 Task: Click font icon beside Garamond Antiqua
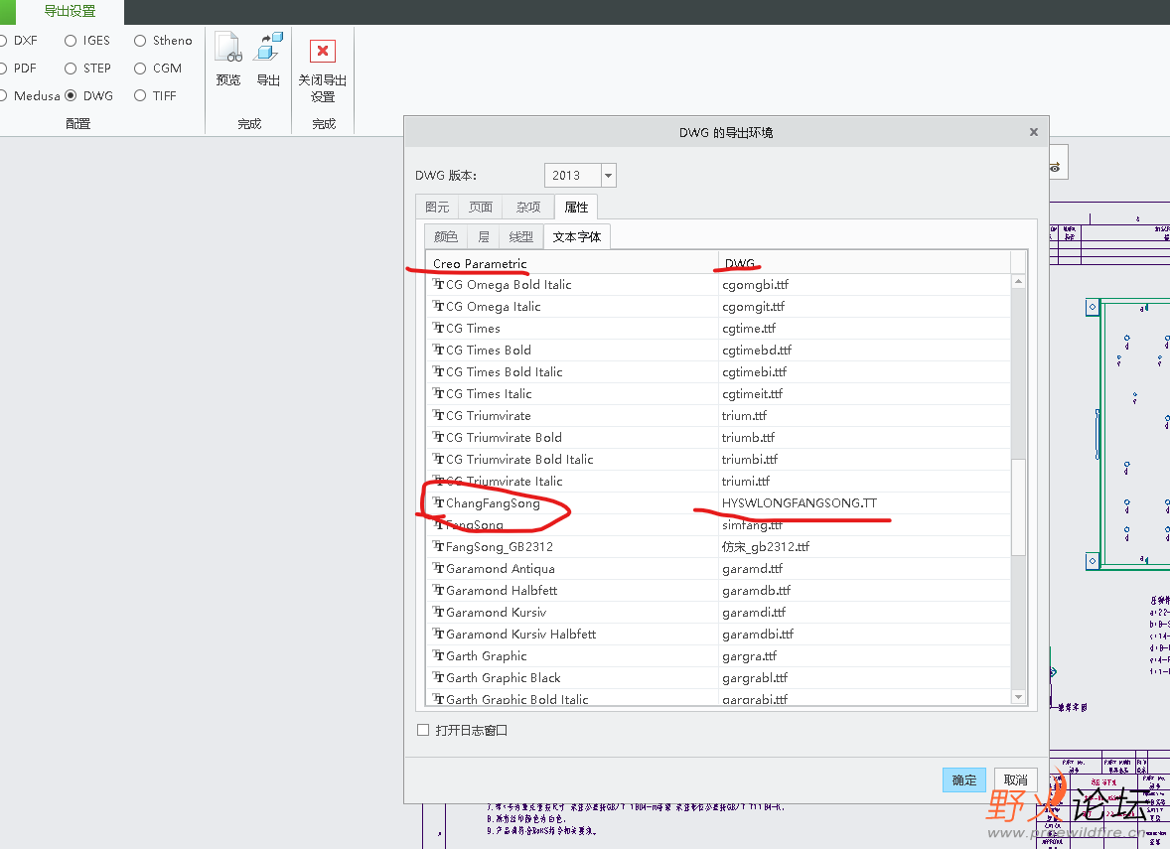click(x=438, y=569)
